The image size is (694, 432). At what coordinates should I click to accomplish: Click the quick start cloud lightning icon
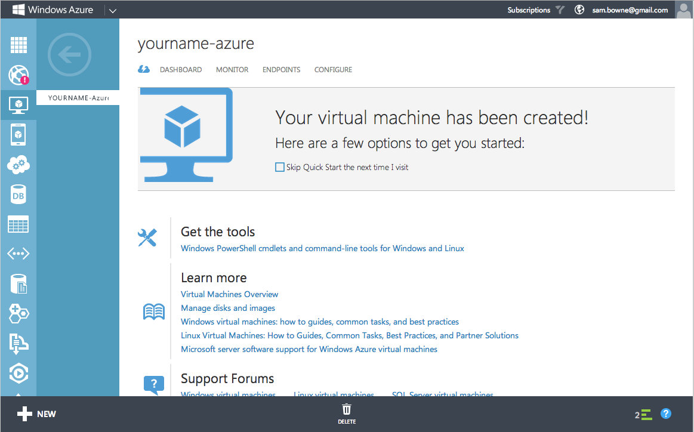coord(144,69)
